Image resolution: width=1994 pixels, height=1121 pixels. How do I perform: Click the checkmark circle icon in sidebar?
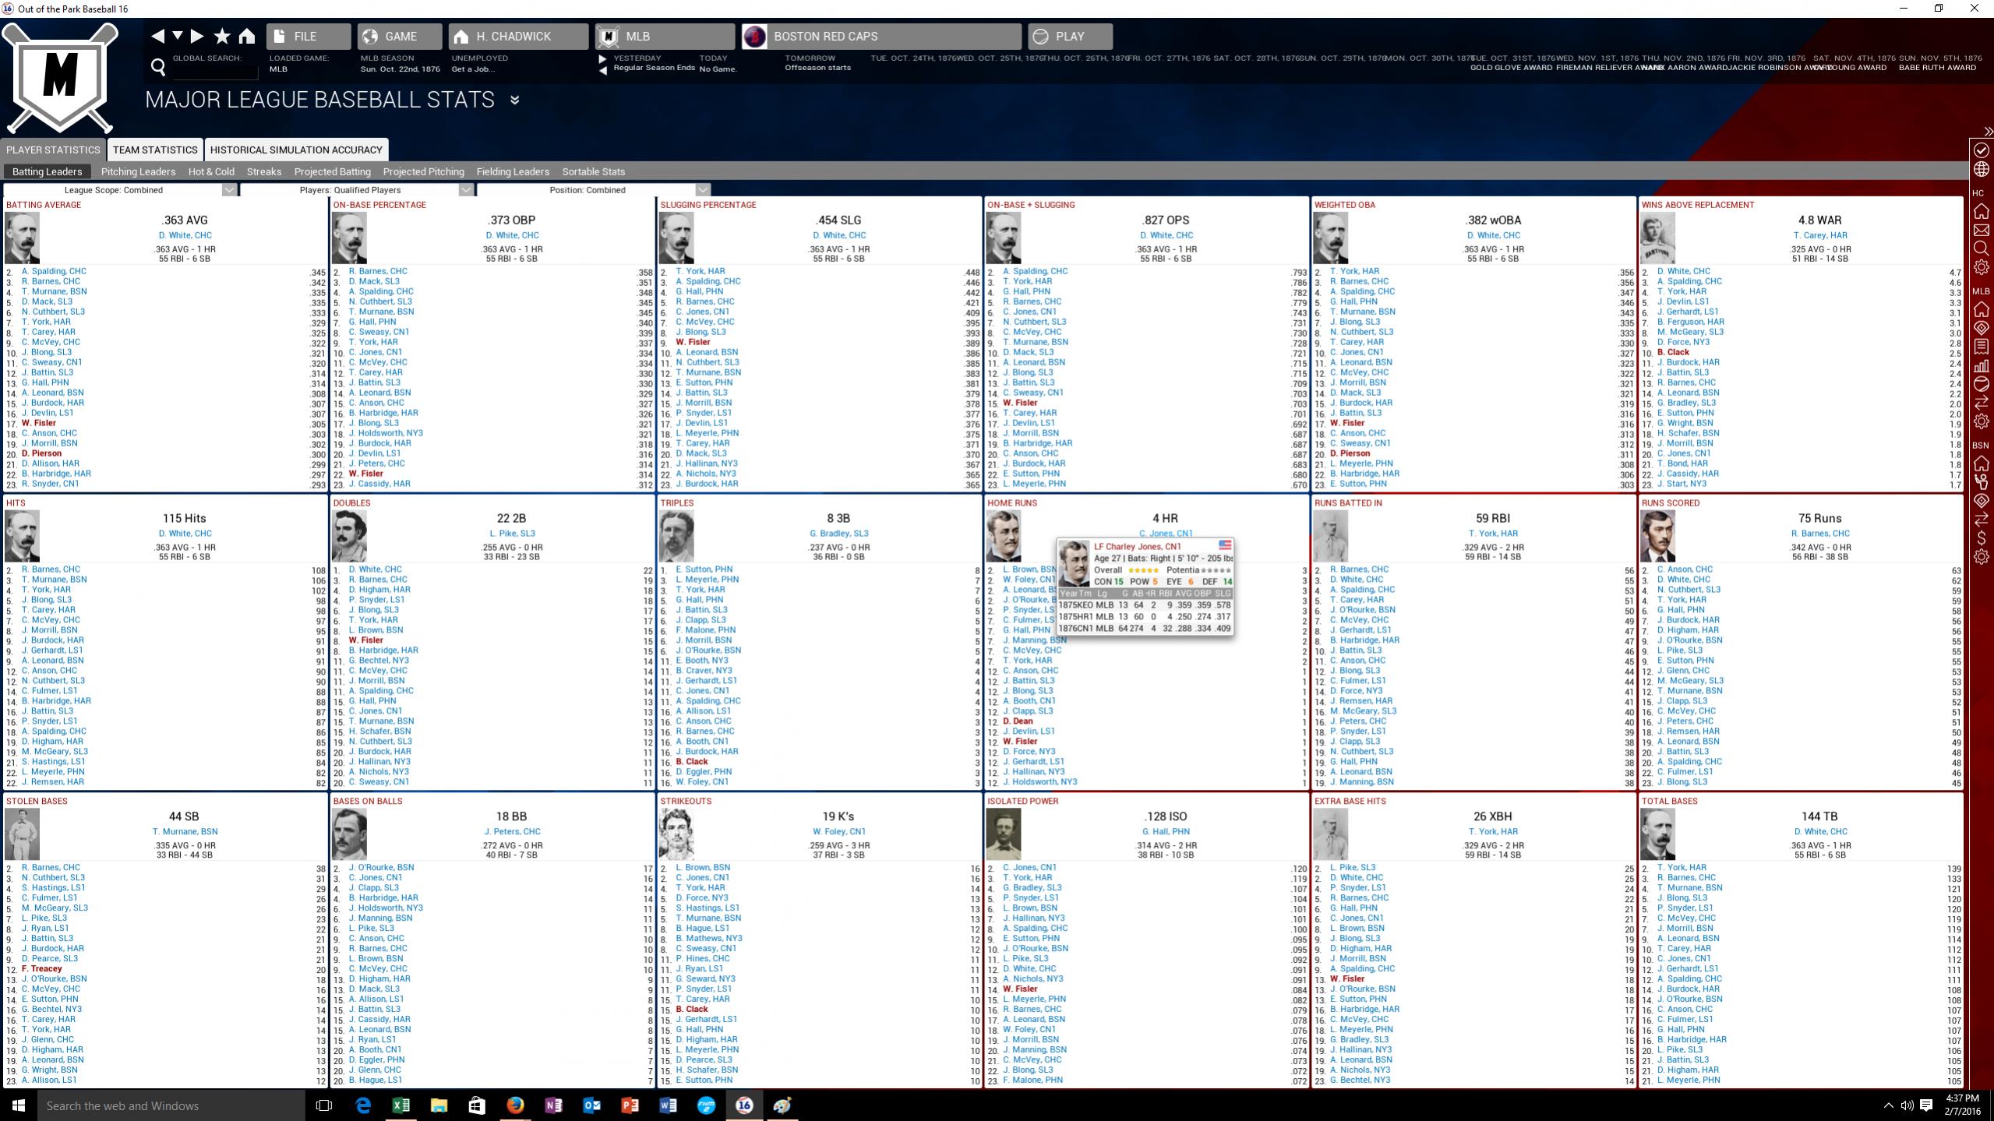pyautogui.click(x=1981, y=150)
